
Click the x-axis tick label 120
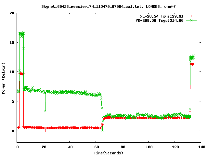175,147
